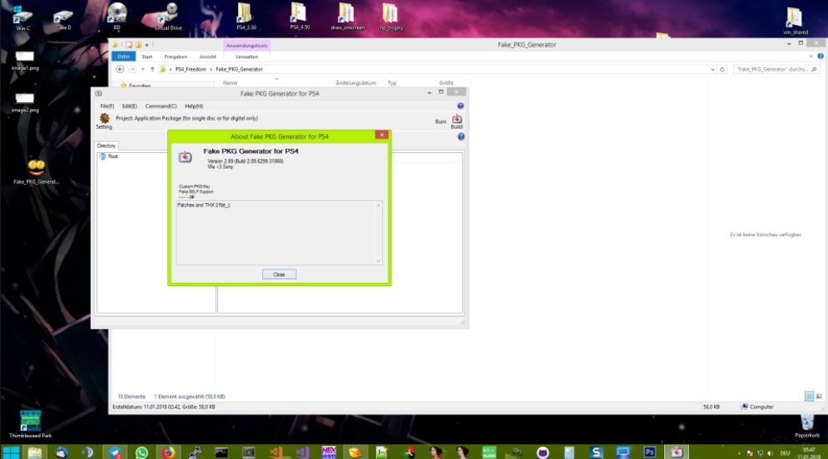
Task: Expand the Explorer ribbon with the chevron
Action: coord(811,57)
